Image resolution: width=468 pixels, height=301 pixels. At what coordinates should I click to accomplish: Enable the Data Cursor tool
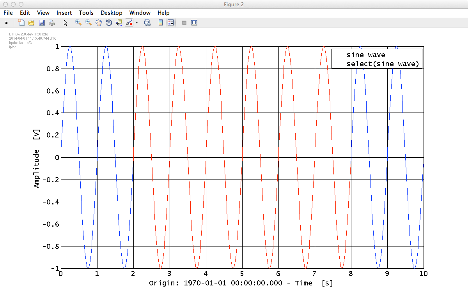[x=119, y=23]
